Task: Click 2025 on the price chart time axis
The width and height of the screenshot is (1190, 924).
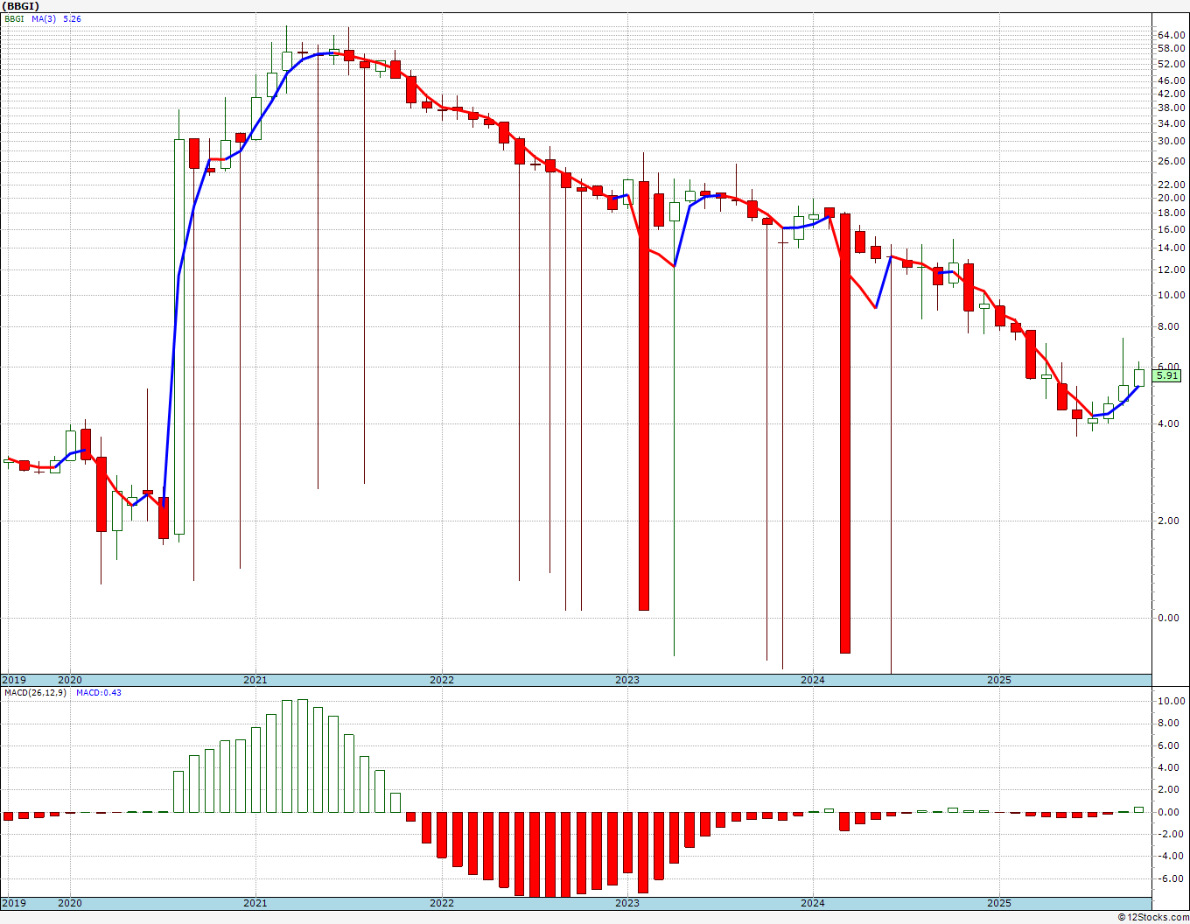Action: click(x=999, y=680)
